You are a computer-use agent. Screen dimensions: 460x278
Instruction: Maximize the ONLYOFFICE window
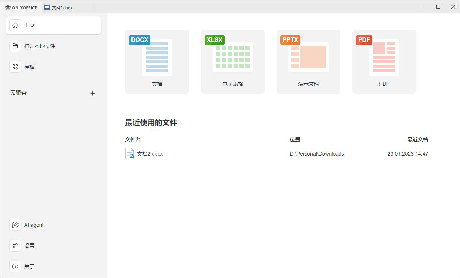tap(438, 7)
